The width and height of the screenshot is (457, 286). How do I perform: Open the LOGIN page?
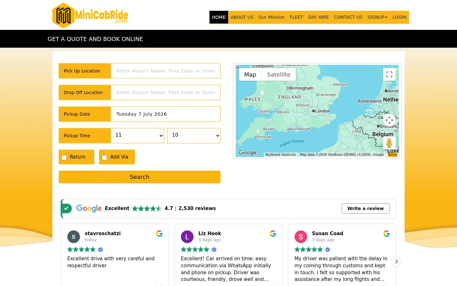pos(400,17)
